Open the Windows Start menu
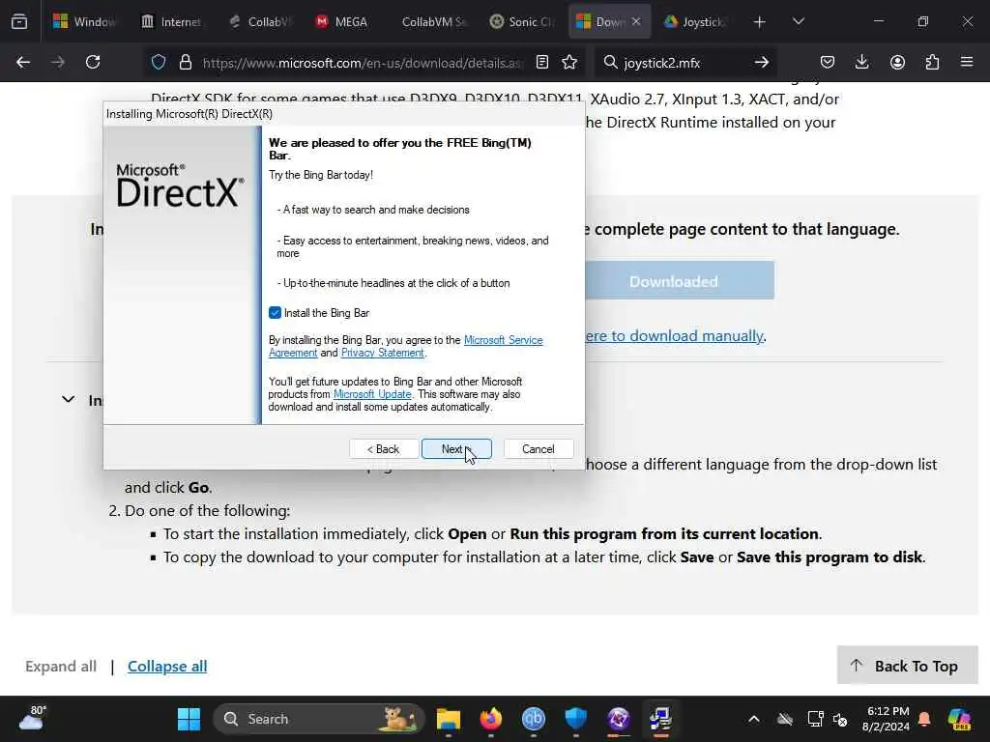990x742 pixels. [x=189, y=719]
